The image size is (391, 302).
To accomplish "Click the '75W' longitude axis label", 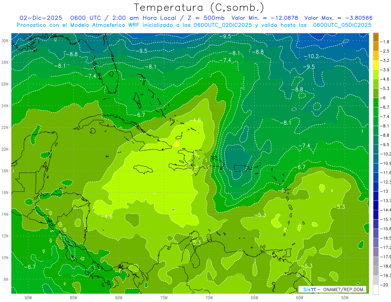I will tap(164, 298).
